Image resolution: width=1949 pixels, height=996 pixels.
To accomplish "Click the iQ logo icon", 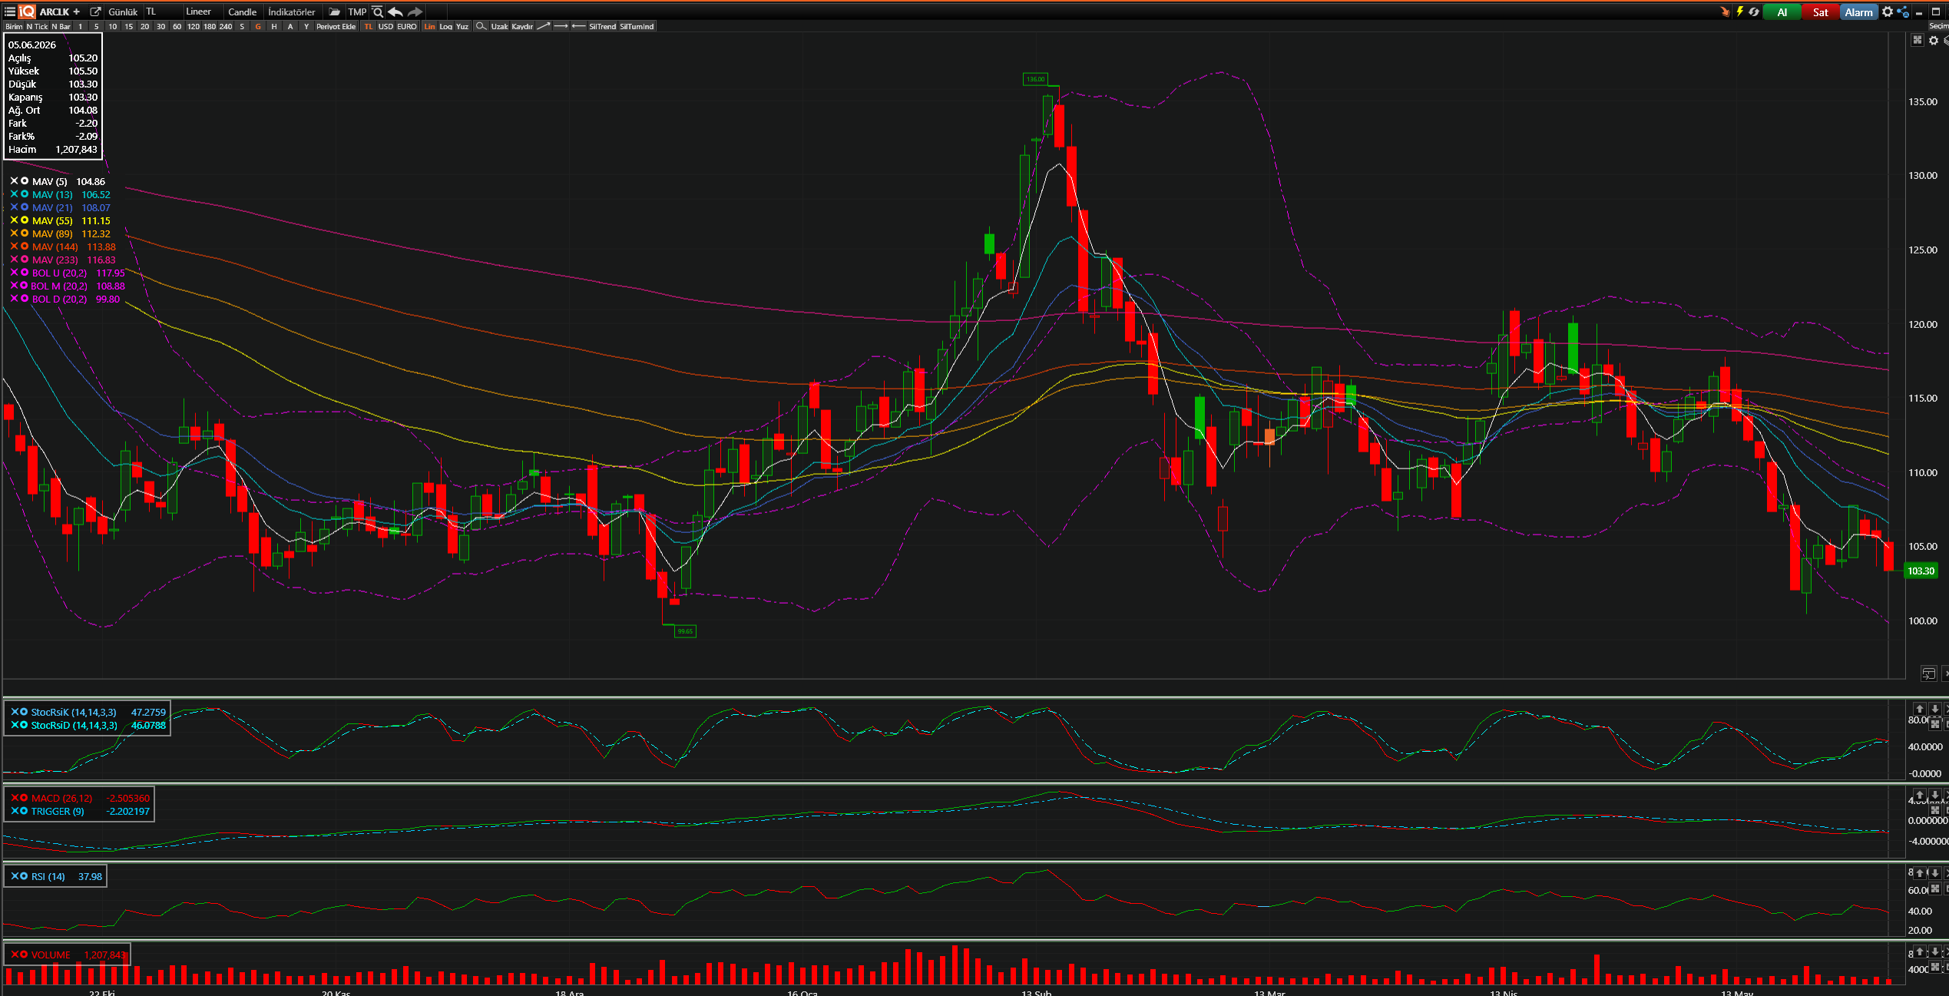I will [27, 12].
